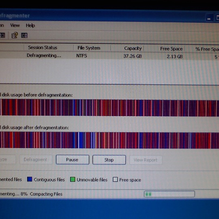
Task: Minimize the Disk Defragmenter window
Action: coord(209,18)
